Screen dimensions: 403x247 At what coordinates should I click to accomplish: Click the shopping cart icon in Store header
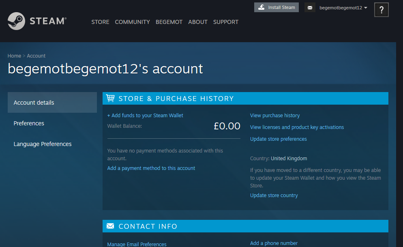(111, 98)
